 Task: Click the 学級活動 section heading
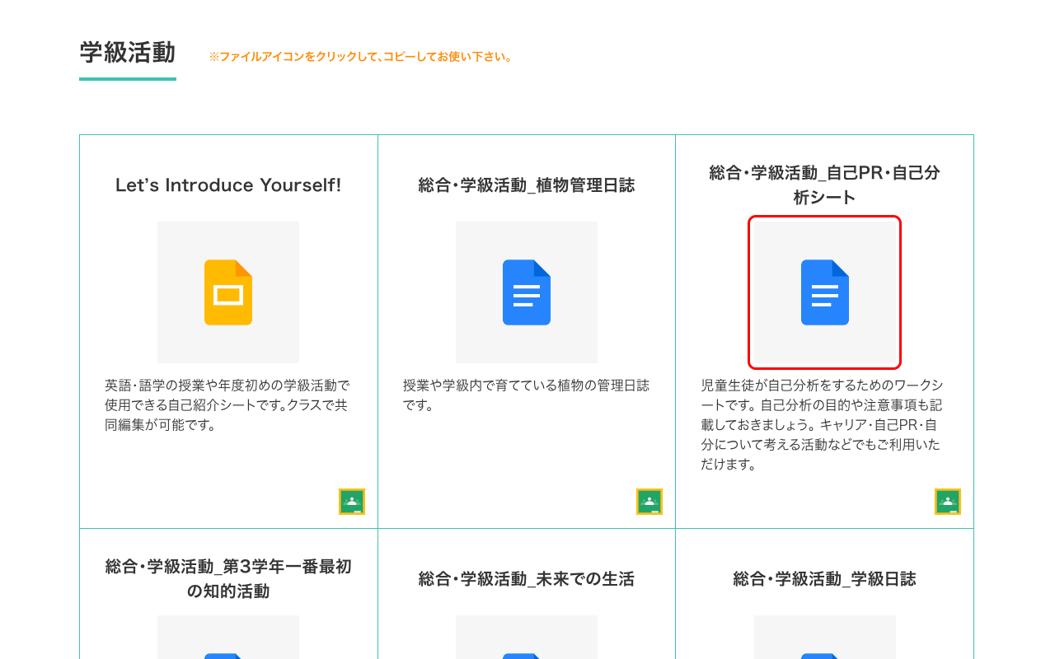(x=128, y=53)
